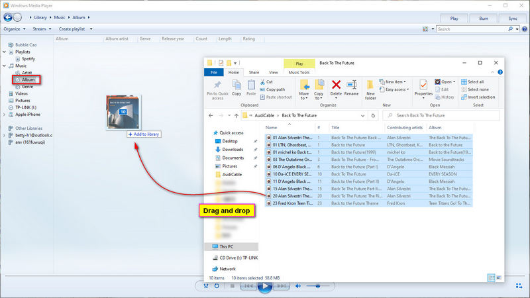Viewport: 530px width, 298px height.
Task: Click Paste shortcut in ribbon
Action: [x=276, y=97]
